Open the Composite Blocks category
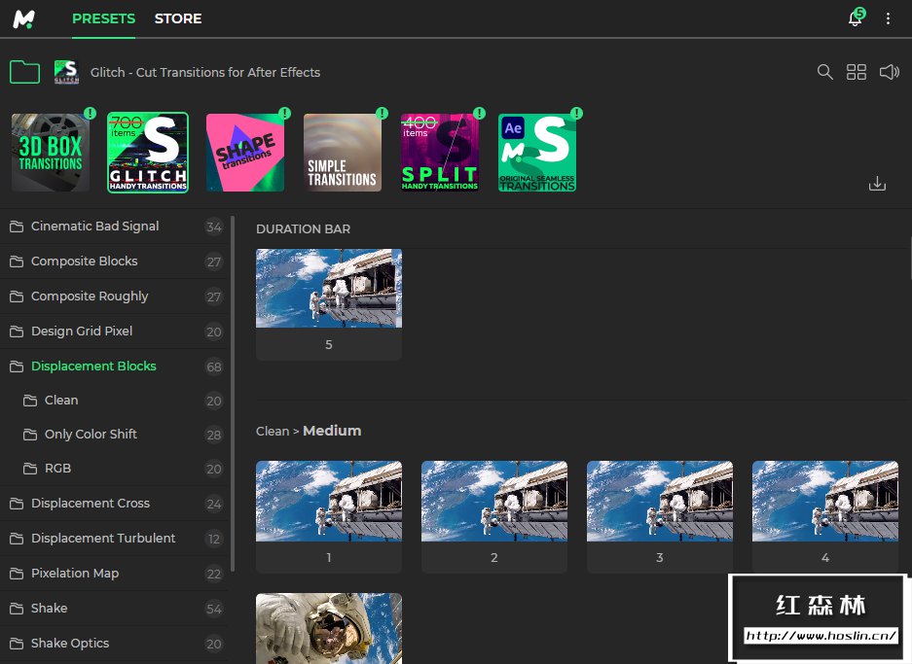The height and width of the screenshot is (664, 912). tap(114, 262)
